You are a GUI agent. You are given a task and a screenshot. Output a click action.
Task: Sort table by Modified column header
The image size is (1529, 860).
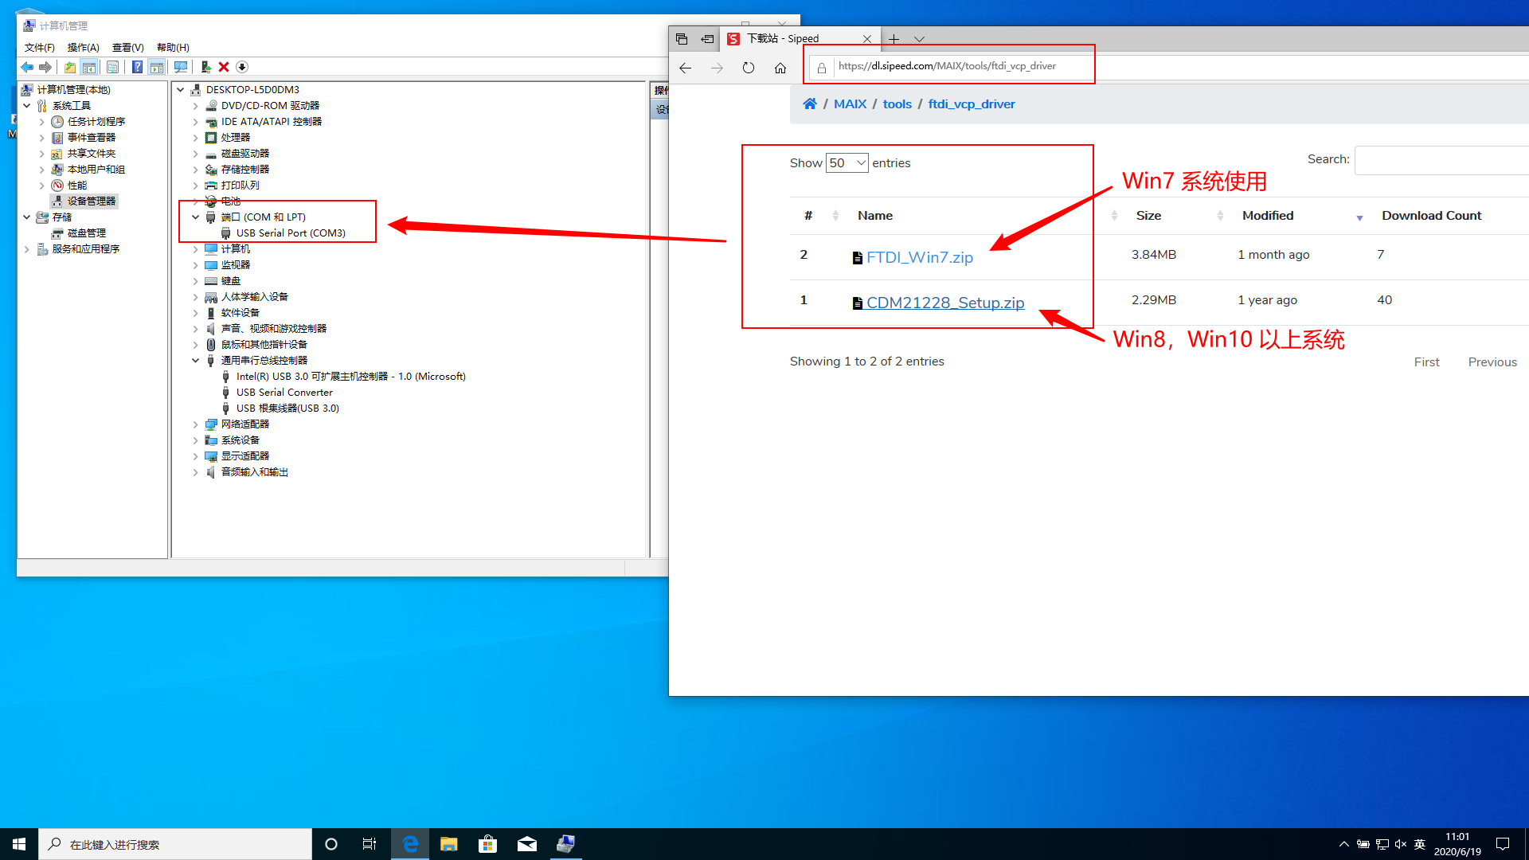[x=1268, y=216]
